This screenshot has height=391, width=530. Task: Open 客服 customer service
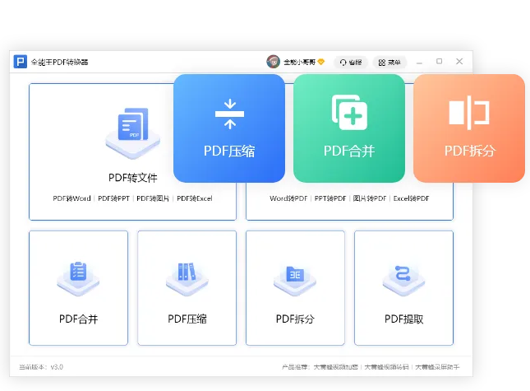point(351,63)
